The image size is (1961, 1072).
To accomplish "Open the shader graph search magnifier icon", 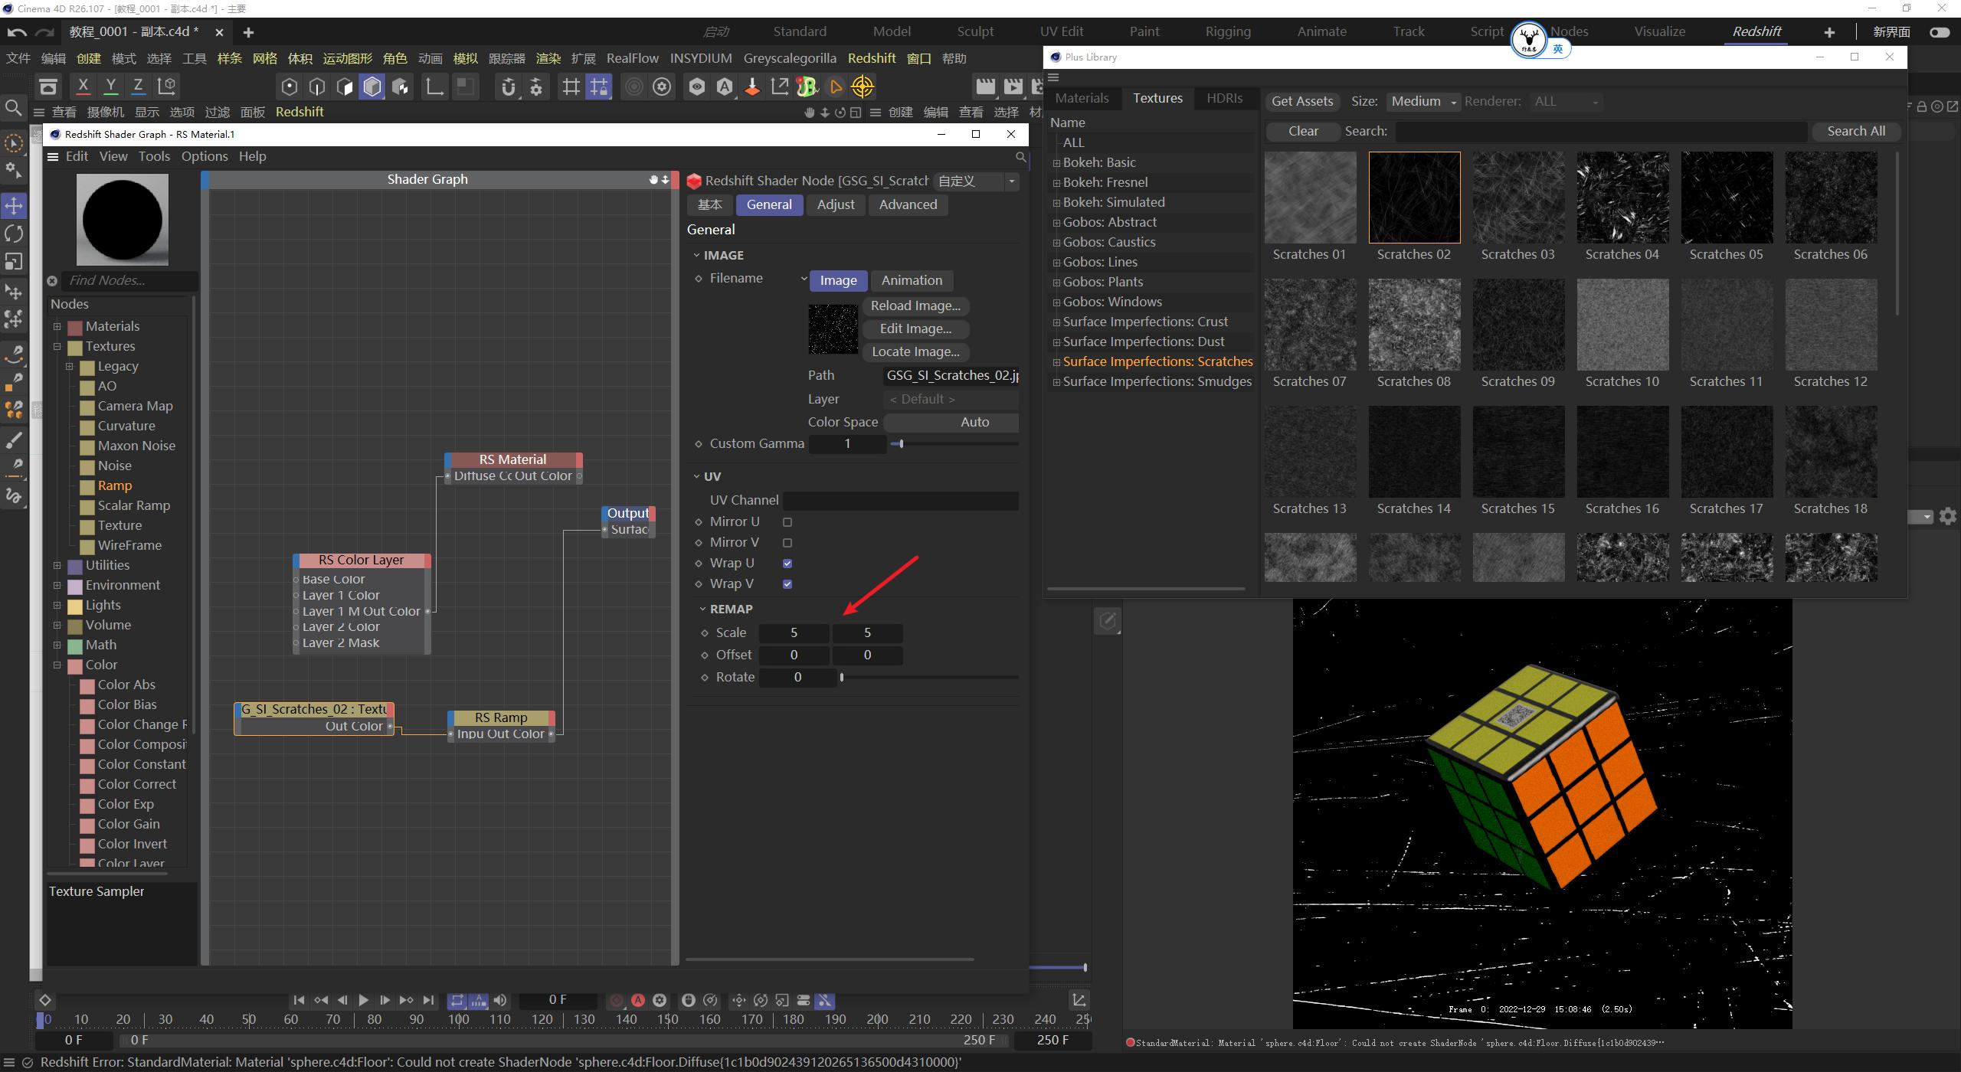I will [x=1020, y=158].
